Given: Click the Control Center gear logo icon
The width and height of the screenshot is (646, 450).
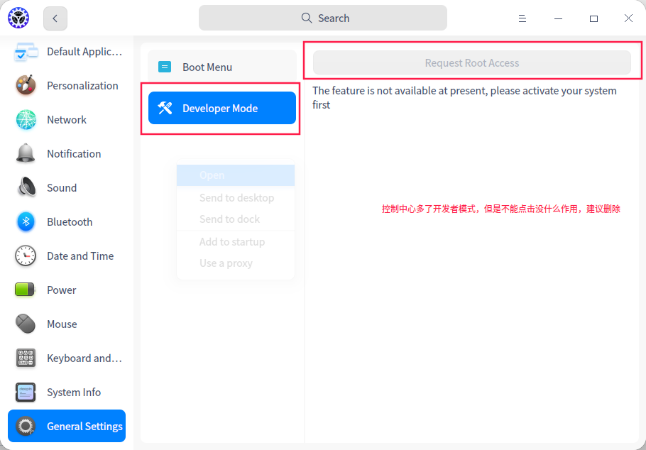Looking at the screenshot, I should pyautogui.click(x=18, y=18).
